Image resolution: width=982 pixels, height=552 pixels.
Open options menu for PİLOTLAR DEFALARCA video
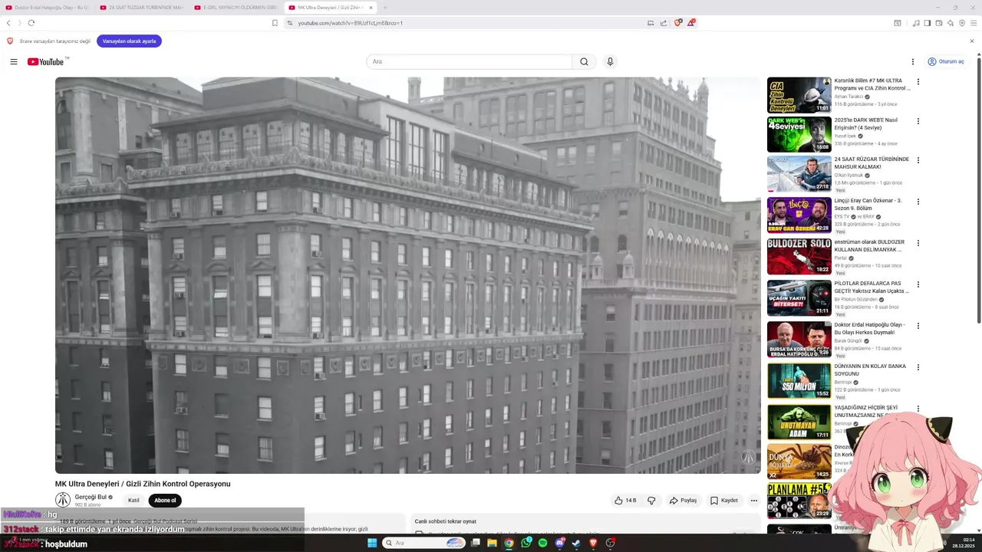(918, 284)
